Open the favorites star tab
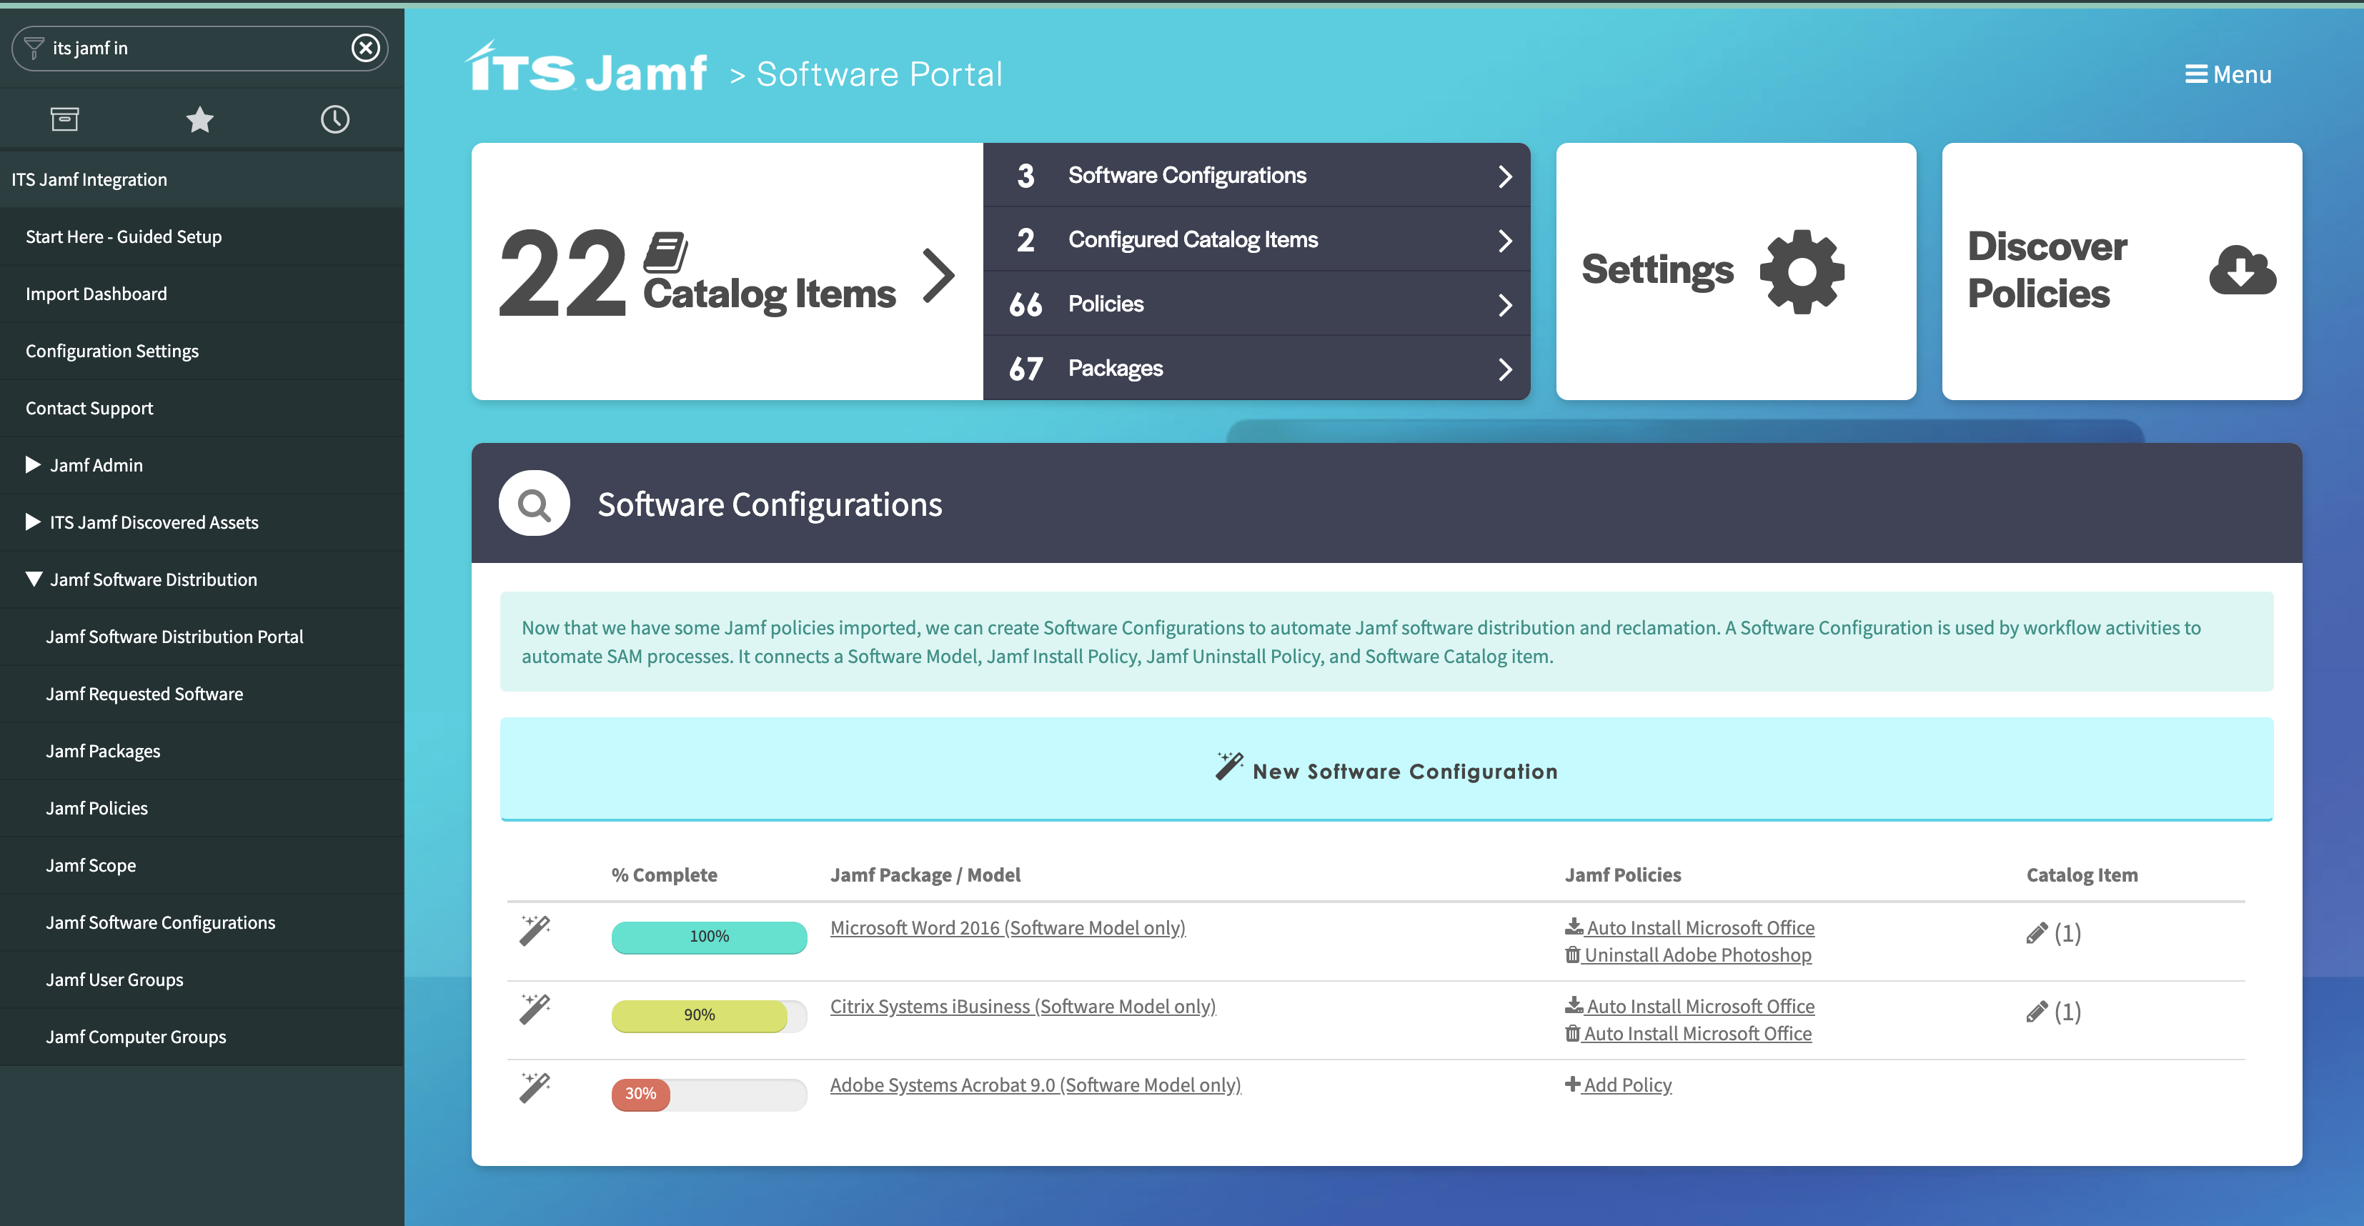2364x1226 pixels. 199,119
